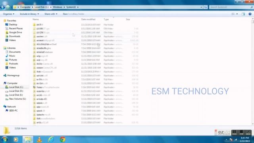
Task: Click the Star icon next to Favorites
Action: click(x=5, y=21)
